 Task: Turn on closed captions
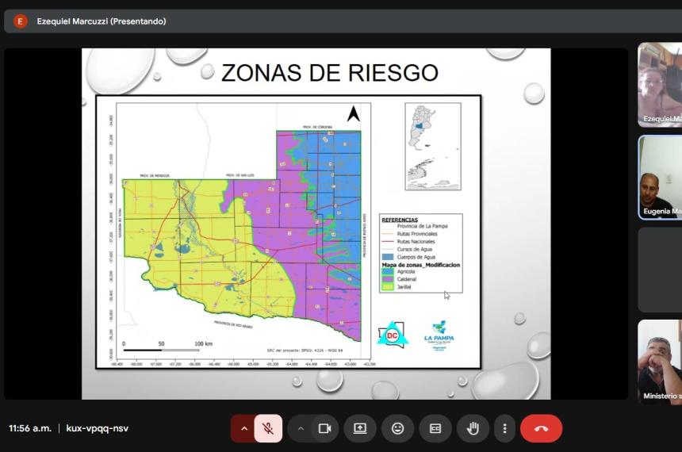435,428
